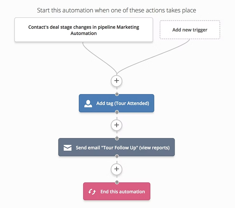Screen dimensions: 235x208
Task: Click connector dot on top of Add tag block
Action: pos(117,94)
